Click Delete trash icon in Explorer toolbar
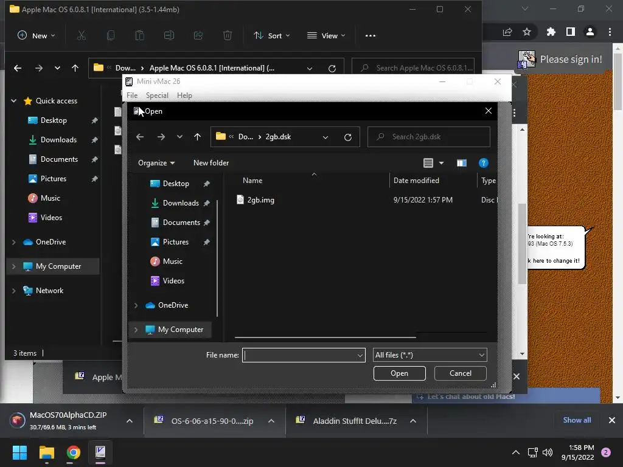 (x=228, y=36)
